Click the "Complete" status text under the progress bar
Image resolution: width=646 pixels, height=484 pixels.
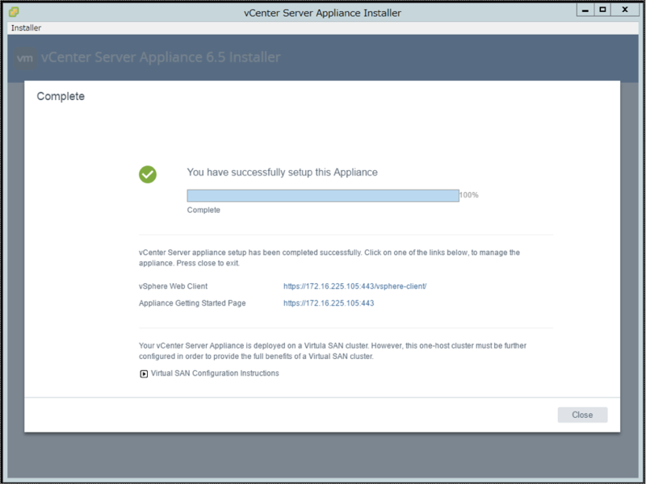(203, 210)
